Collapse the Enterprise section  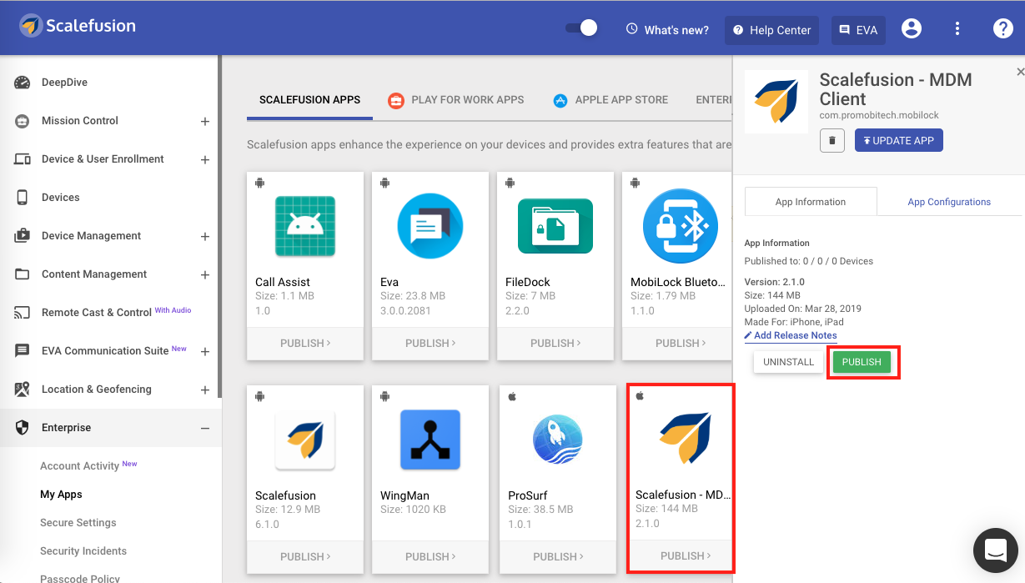tap(205, 428)
